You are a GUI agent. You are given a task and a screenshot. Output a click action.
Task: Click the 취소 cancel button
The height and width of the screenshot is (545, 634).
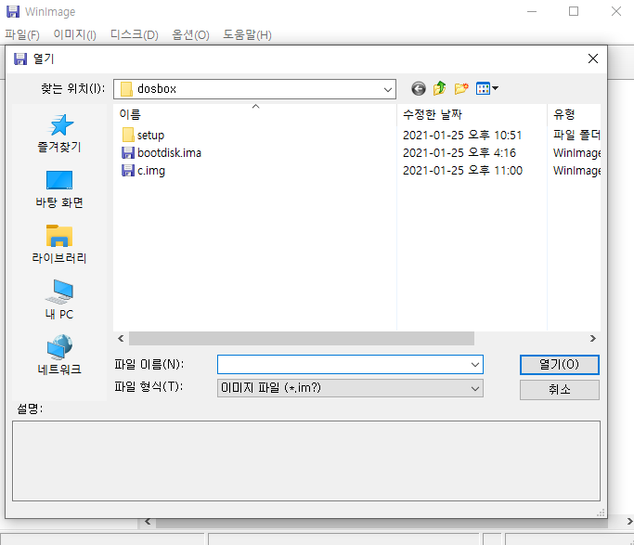(x=559, y=390)
